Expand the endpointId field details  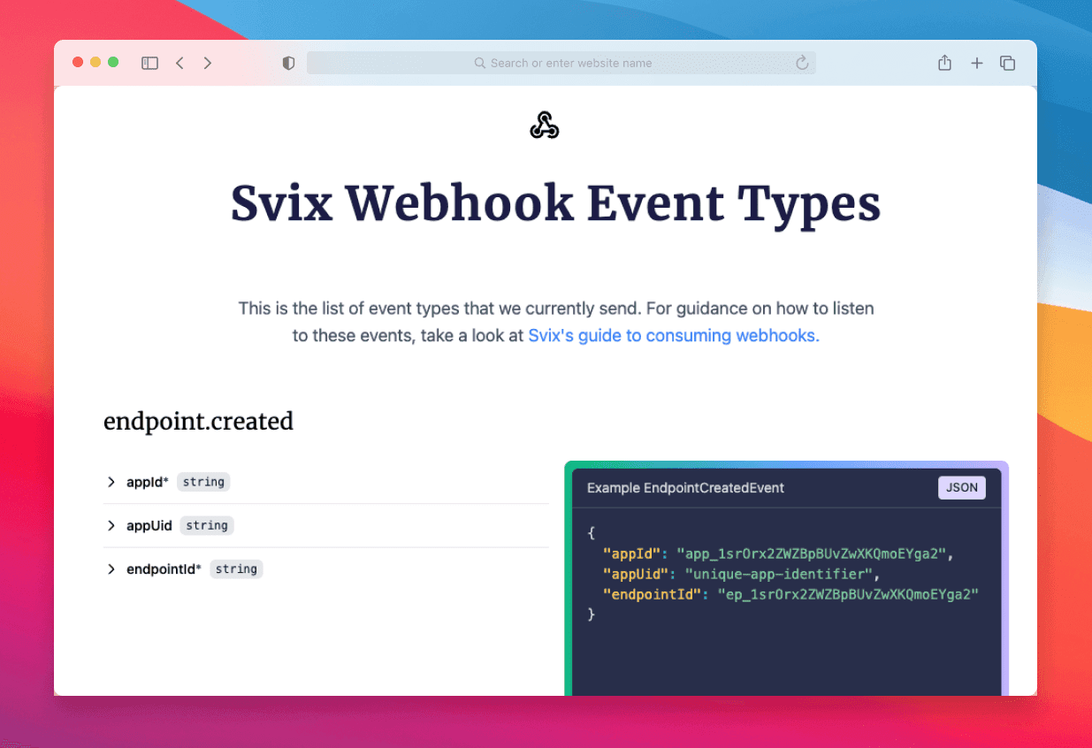coord(111,569)
